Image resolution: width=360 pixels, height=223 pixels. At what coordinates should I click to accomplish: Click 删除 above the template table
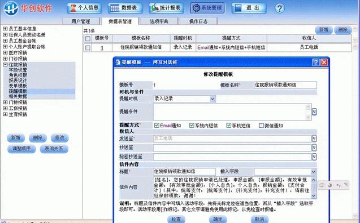[343, 30]
